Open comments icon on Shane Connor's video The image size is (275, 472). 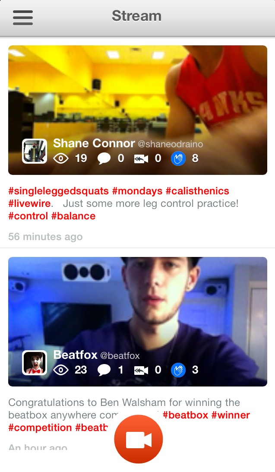(104, 159)
